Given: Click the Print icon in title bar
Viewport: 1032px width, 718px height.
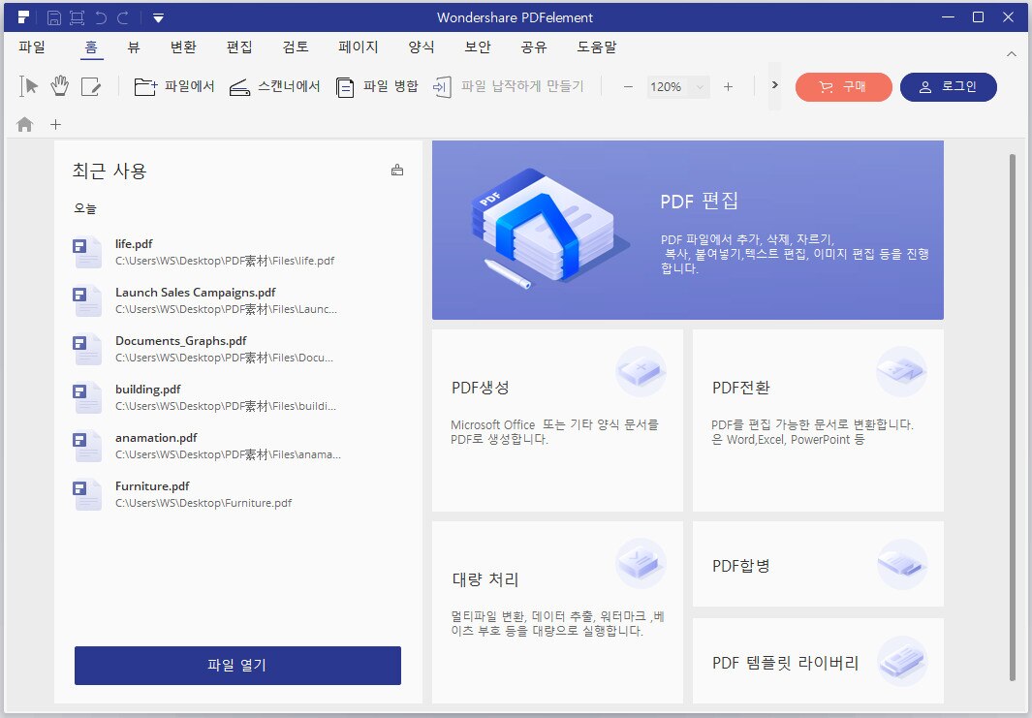Looking at the screenshot, I should coord(77,17).
